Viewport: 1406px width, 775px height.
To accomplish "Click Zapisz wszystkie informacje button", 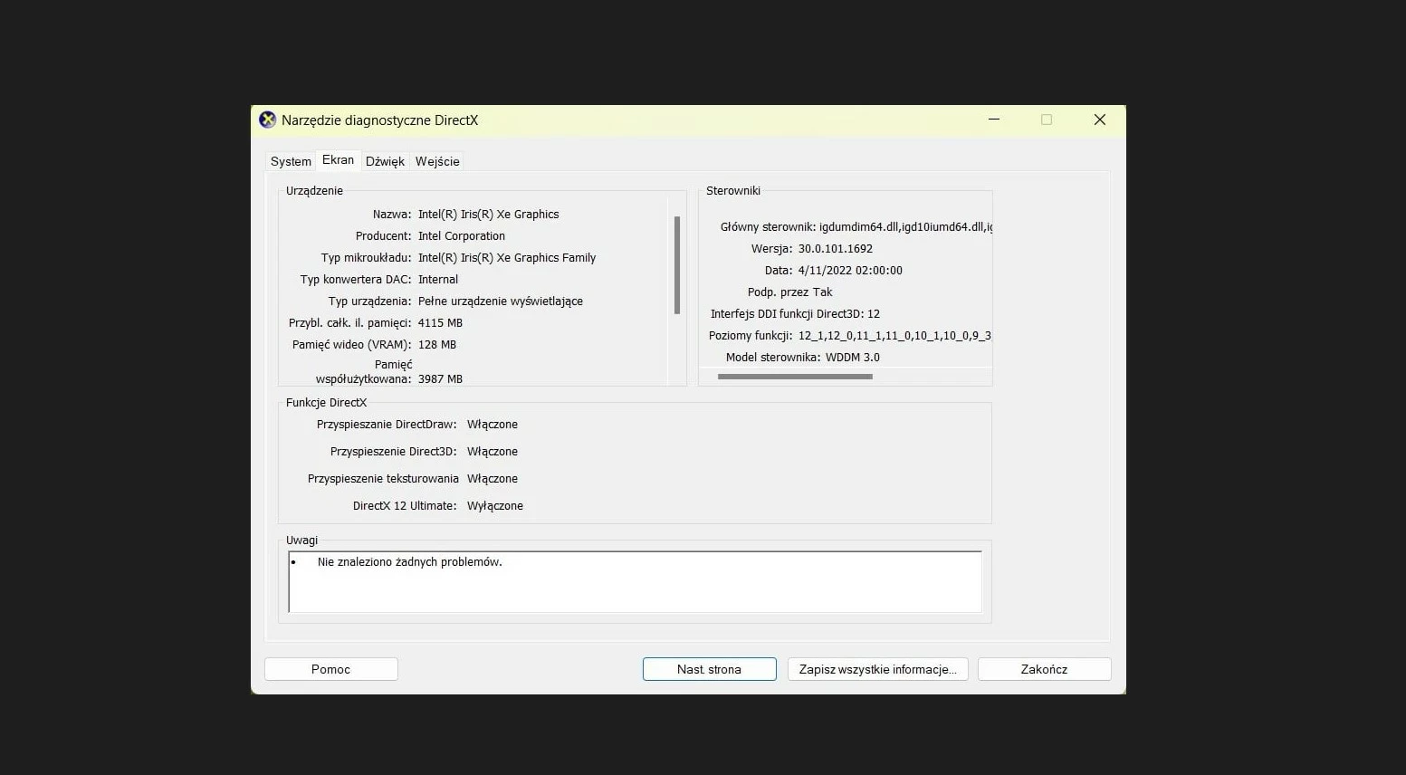I will [877, 669].
